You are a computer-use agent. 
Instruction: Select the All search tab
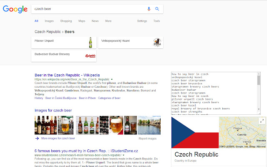click(x=36, y=21)
